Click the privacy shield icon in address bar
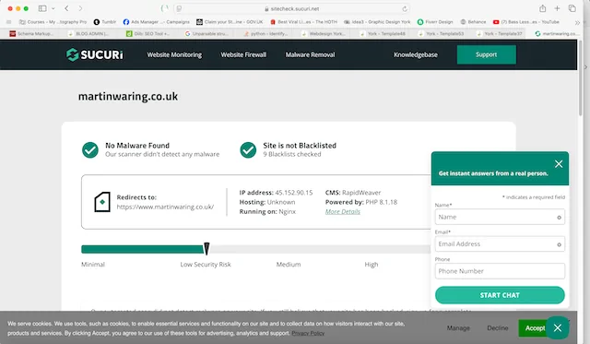 (x=179, y=8)
